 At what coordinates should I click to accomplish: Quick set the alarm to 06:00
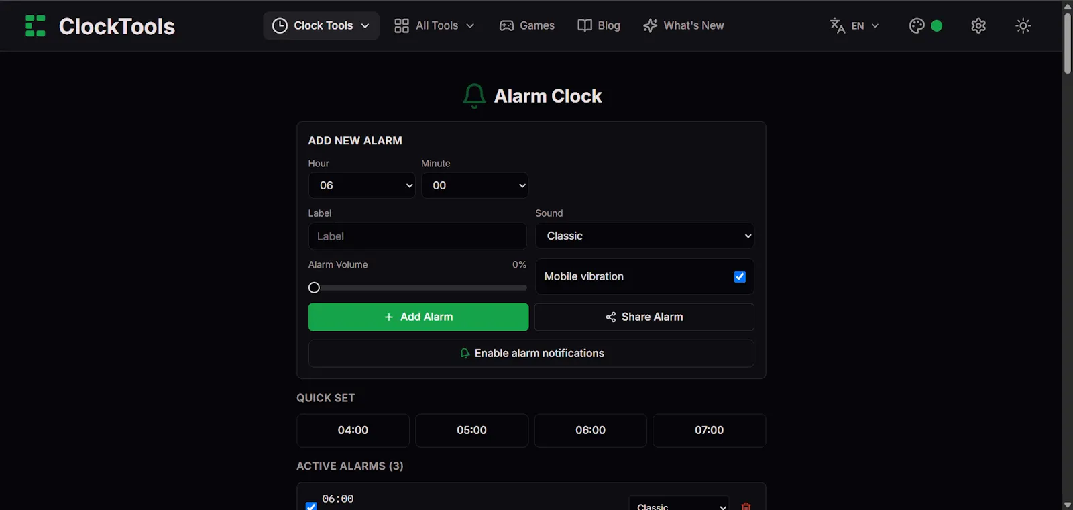(x=590, y=430)
